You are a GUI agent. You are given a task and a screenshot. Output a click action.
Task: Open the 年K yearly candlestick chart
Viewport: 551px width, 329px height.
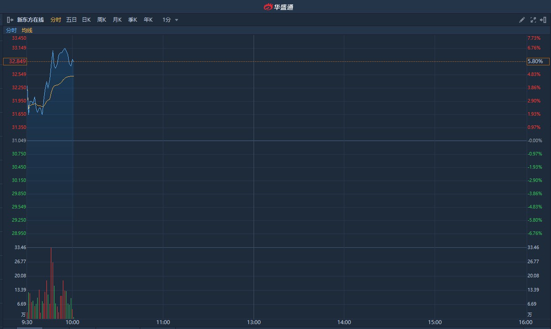pyautogui.click(x=148, y=20)
